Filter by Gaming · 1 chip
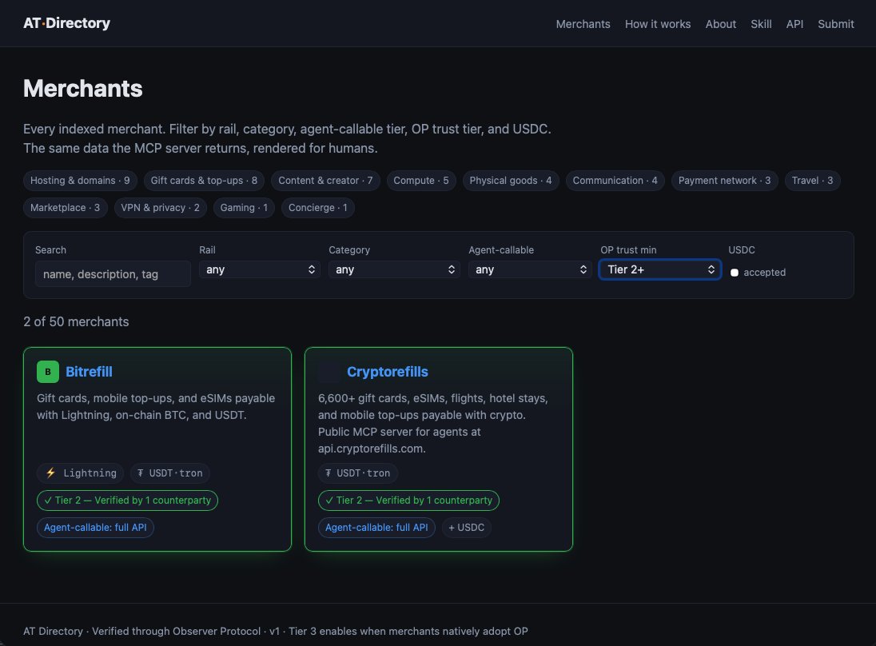The height and width of the screenshot is (646, 876). coord(244,208)
